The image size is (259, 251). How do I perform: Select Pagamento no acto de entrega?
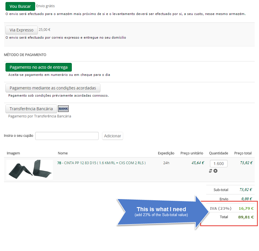click(39, 67)
